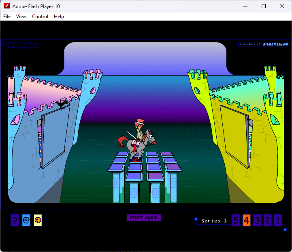292x252 pixels.
Task: Click the Series 1 label
Action: point(214,221)
